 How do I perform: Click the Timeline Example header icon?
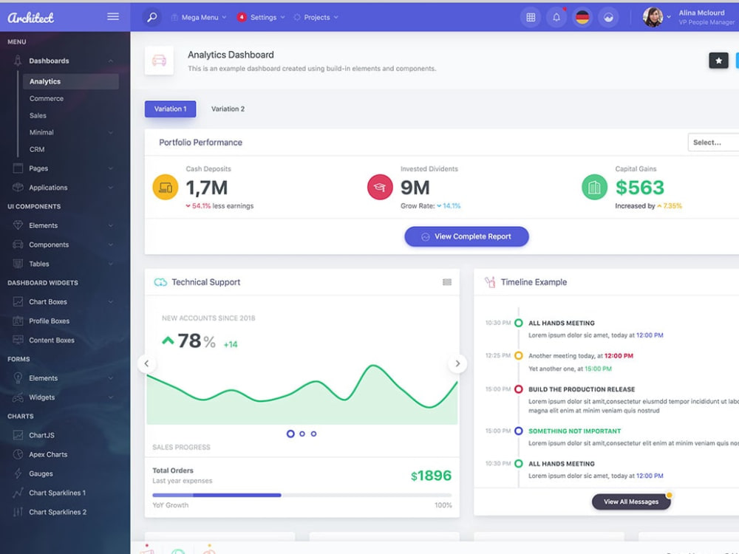490,282
